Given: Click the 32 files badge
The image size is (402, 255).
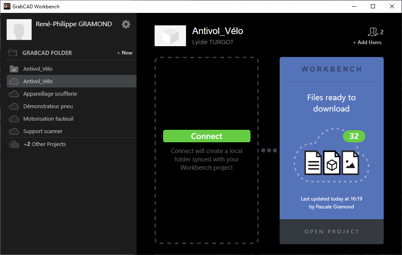Looking at the screenshot, I should point(354,136).
